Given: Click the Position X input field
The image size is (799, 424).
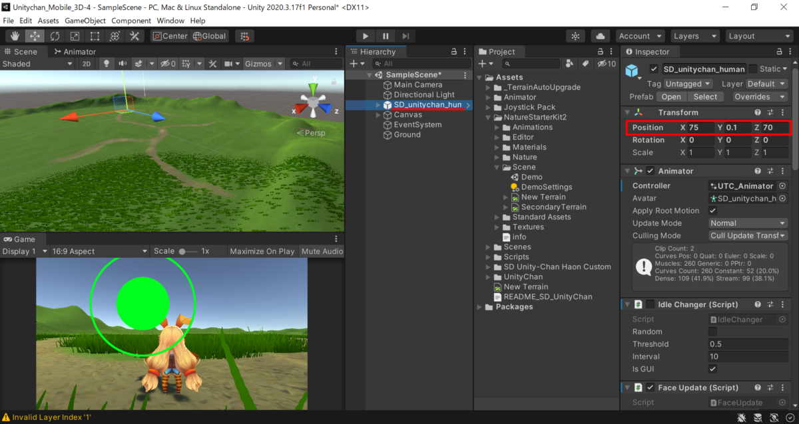Looking at the screenshot, I should [x=700, y=128].
